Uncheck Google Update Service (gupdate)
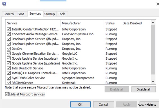 [x=9, y=58]
